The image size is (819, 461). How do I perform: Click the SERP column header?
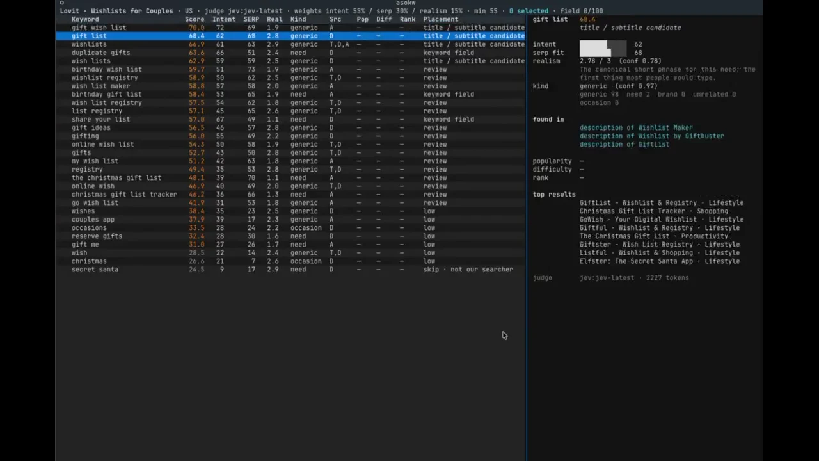click(x=251, y=19)
